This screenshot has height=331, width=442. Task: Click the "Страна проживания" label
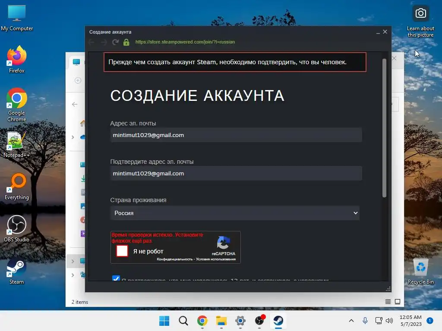138,200
